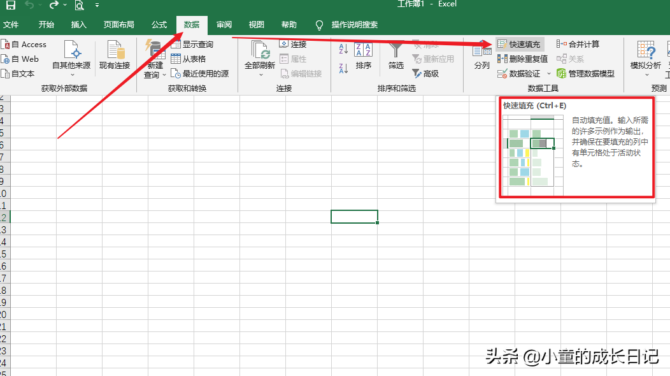Click the 全部刷新 button
670x376 pixels.
tap(260, 59)
